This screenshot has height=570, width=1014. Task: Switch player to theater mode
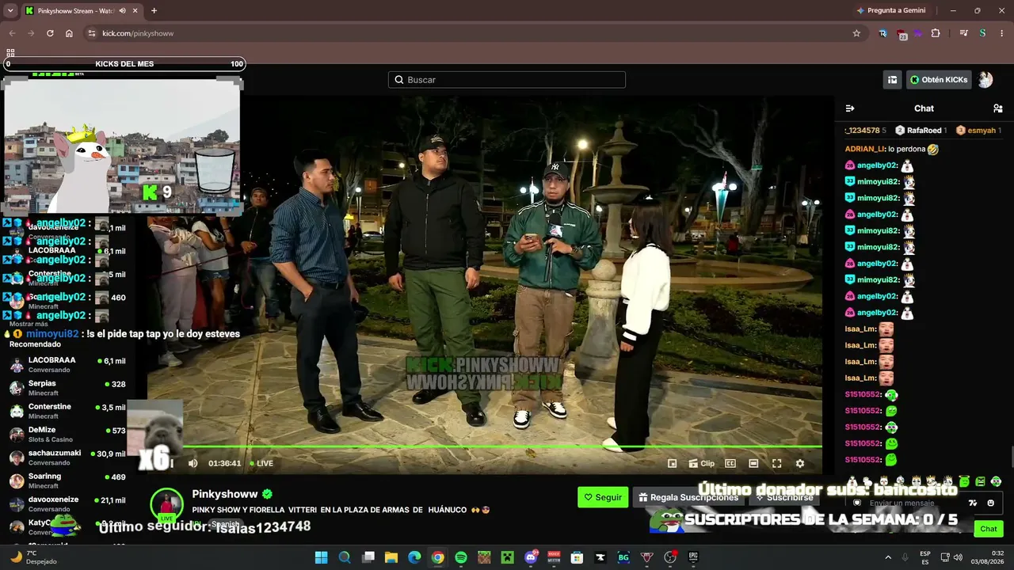point(753,463)
